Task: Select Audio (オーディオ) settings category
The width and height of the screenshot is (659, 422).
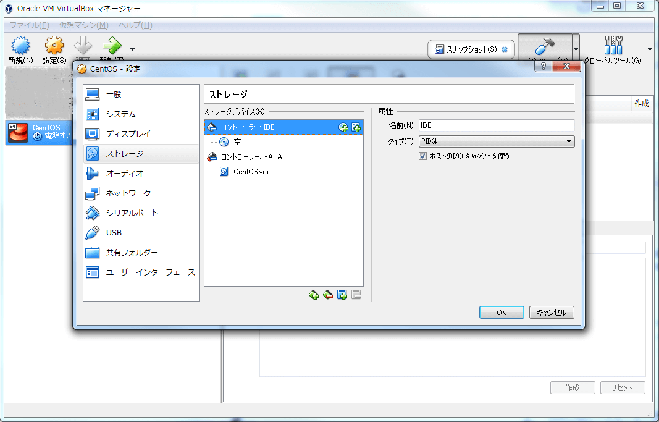Action: pos(141,173)
